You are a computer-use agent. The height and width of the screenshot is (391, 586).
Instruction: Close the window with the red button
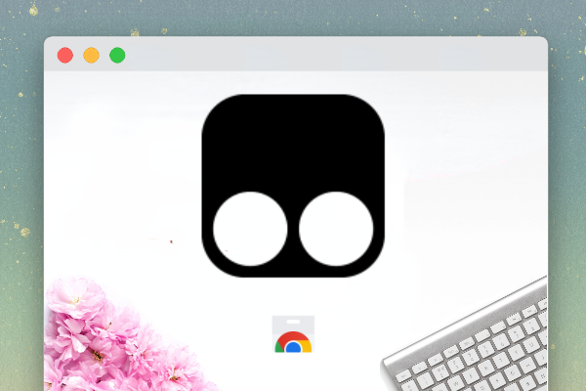click(x=65, y=55)
